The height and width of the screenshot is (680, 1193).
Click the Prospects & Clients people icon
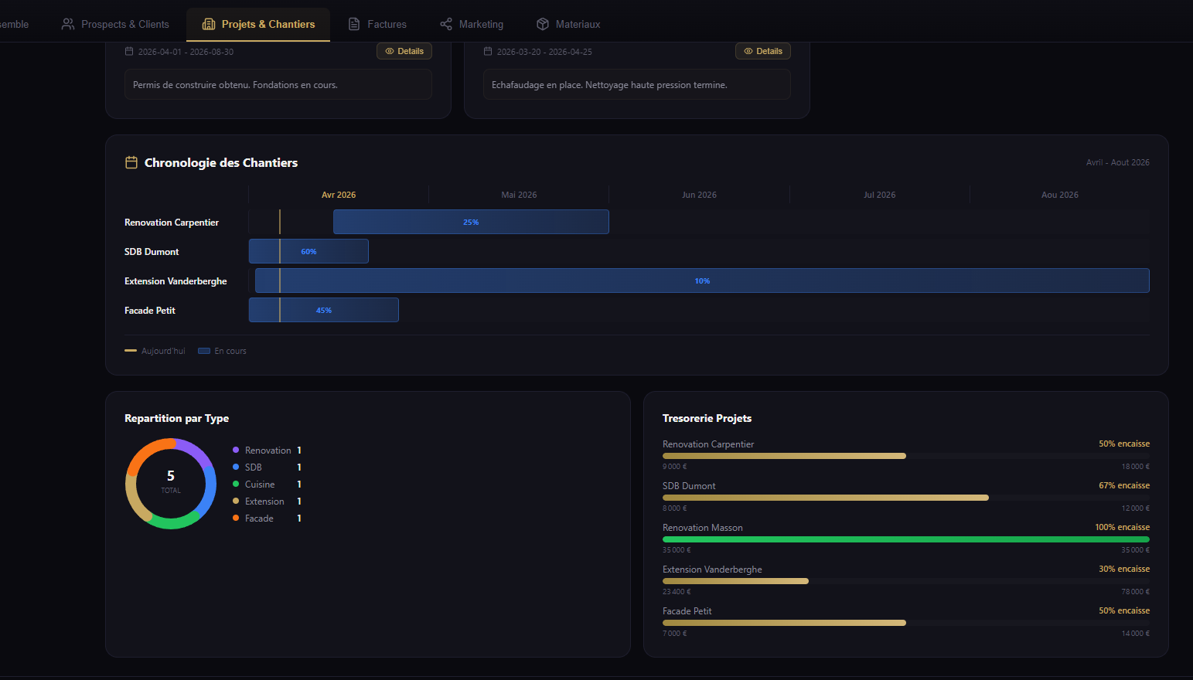[x=68, y=24]
